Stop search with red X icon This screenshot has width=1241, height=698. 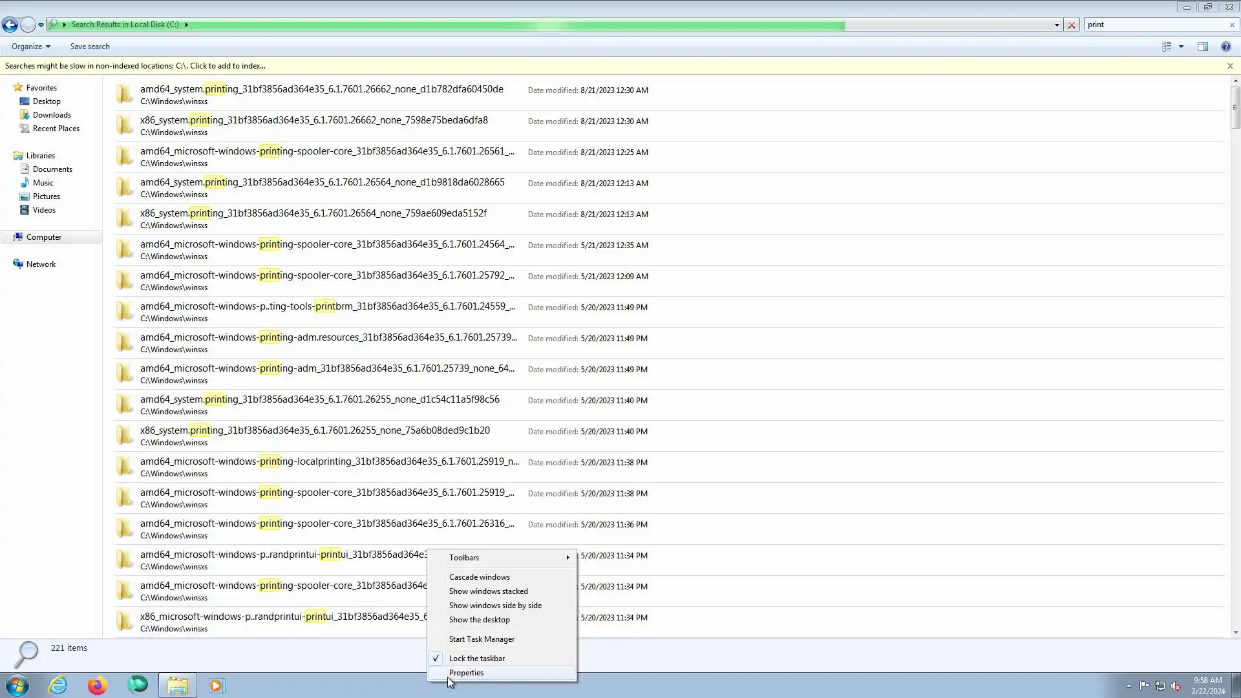coord(1072,25)
